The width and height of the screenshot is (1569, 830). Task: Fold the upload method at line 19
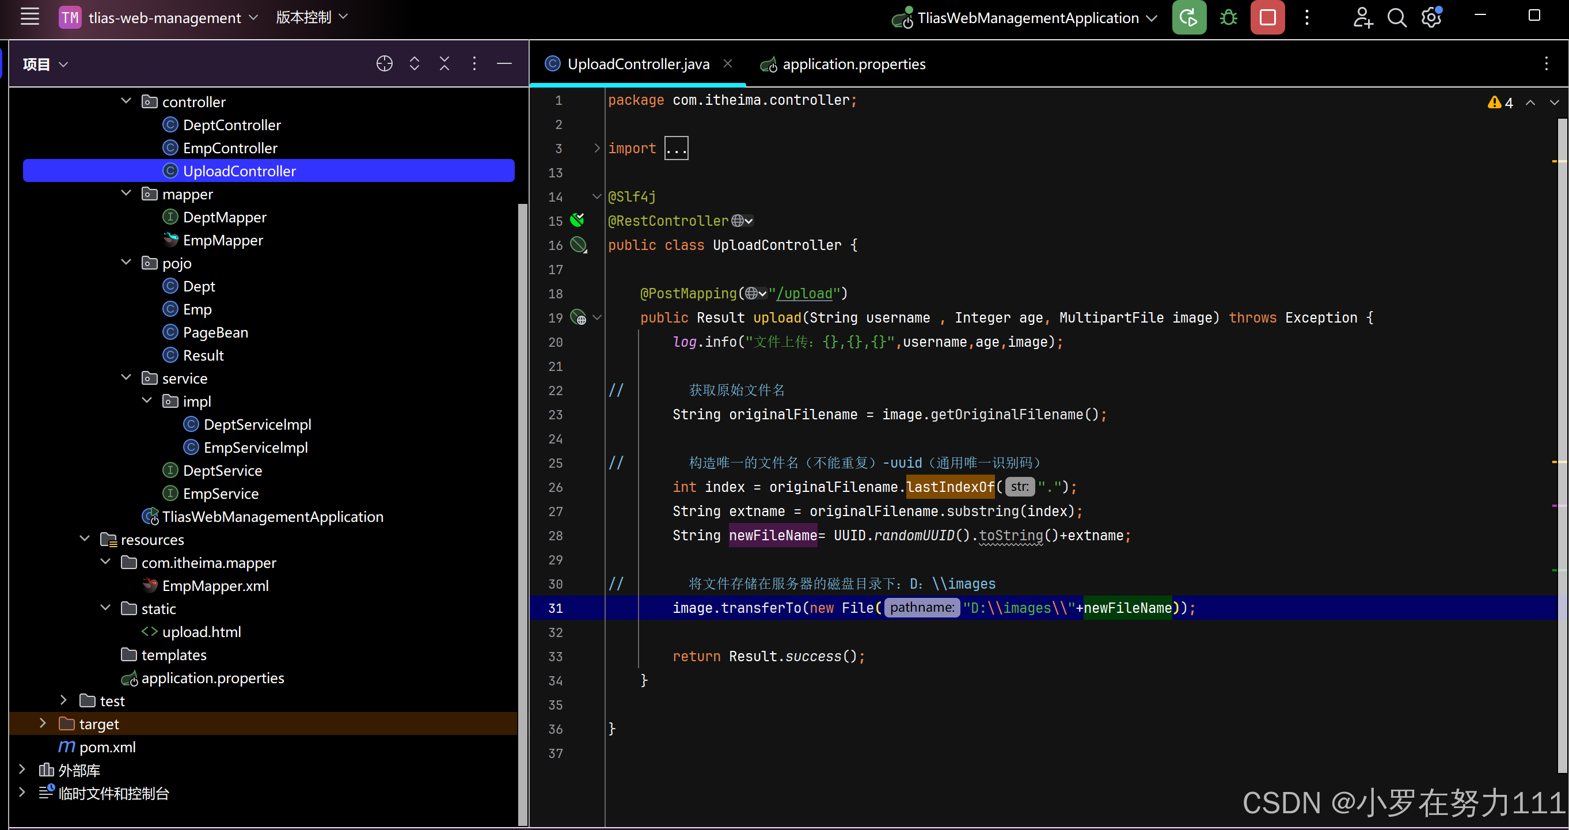click(x=597, y=317)
